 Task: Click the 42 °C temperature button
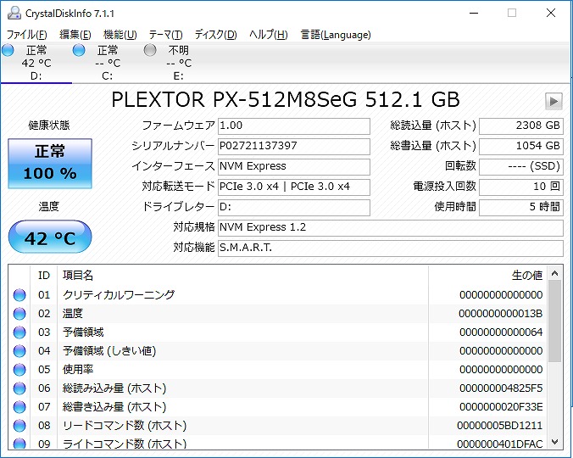50,237
